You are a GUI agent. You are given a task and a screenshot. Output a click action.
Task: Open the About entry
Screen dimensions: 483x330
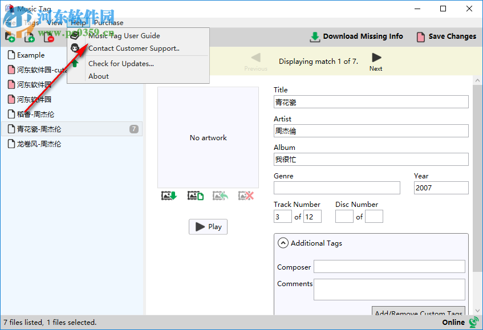pos(99,76)
